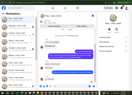Click Rosa's large profile thumbnail in sidebar
The image size is (132, 95).
(x=113, y=18)
